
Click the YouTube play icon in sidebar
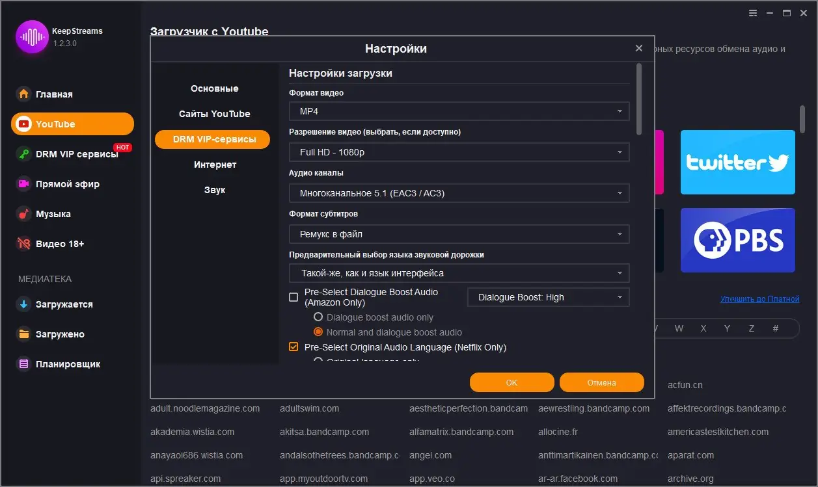coord(24,124)
